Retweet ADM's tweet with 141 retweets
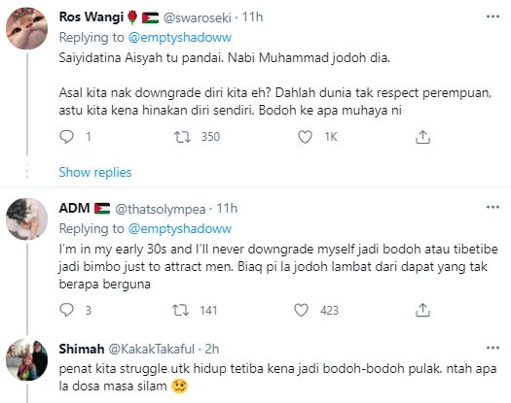 [180, 310]
